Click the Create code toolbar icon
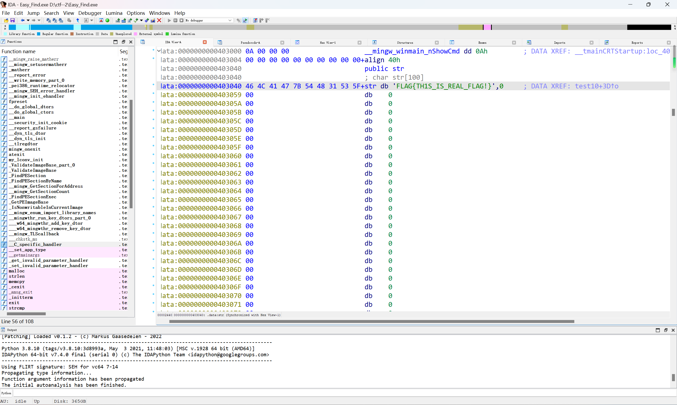Viewport: 677px width, 405px height. (x=118, y=20)
